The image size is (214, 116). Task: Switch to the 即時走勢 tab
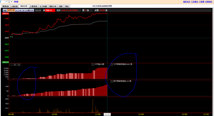click(24, 6)
